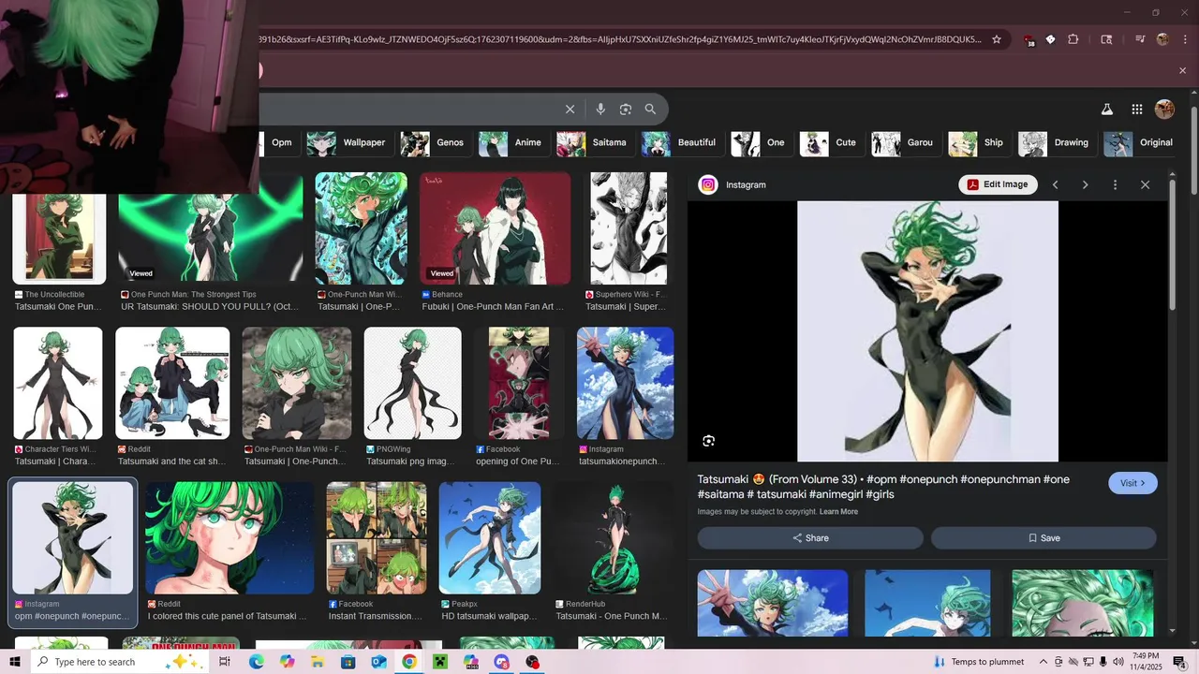
Task: Open File Explorer from taskbar
Action: pos(318,662)
